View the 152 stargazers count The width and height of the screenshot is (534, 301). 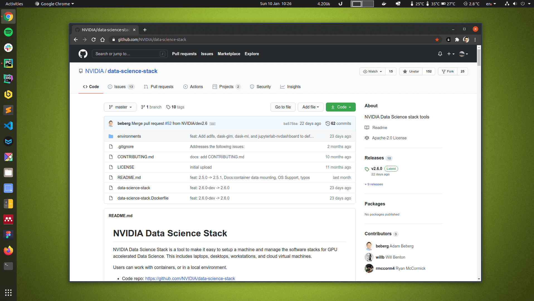click(x=429, y=71)
